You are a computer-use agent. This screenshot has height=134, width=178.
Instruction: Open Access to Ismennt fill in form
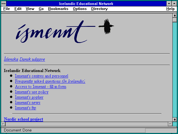pyautogui.click(x=41, y=87)
